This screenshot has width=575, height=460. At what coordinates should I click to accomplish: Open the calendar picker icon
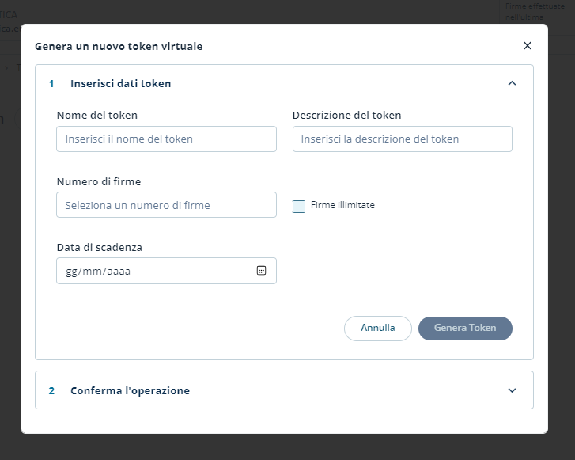[261, 271]
